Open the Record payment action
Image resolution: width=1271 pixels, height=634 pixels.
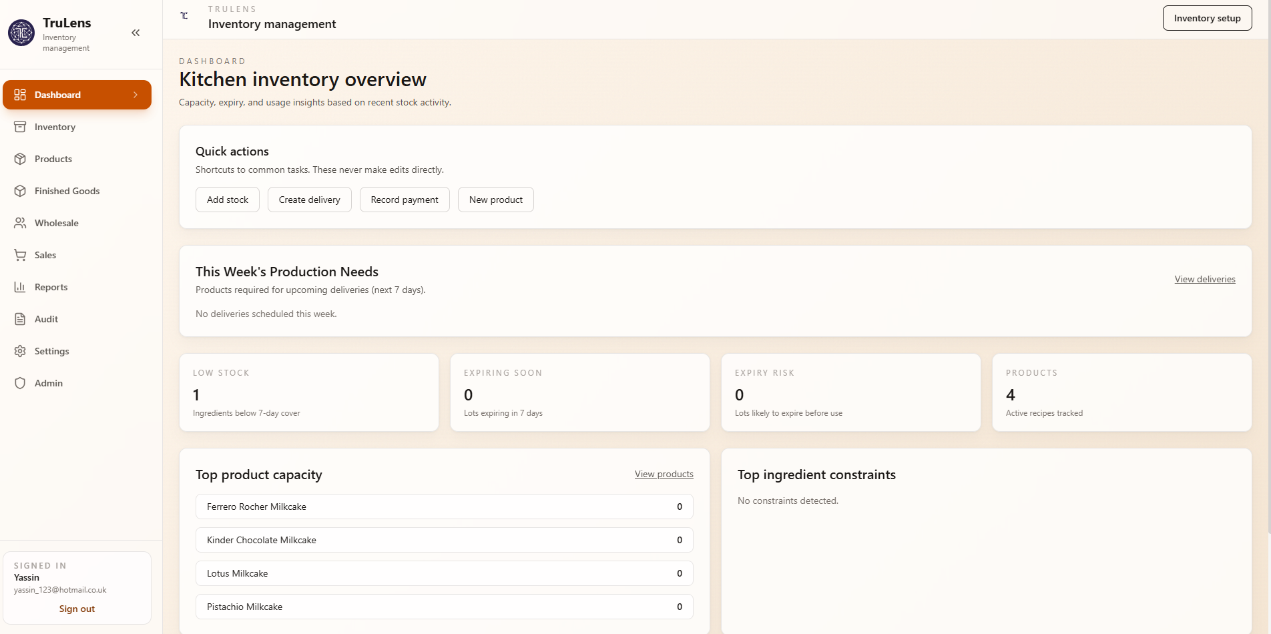405,200
